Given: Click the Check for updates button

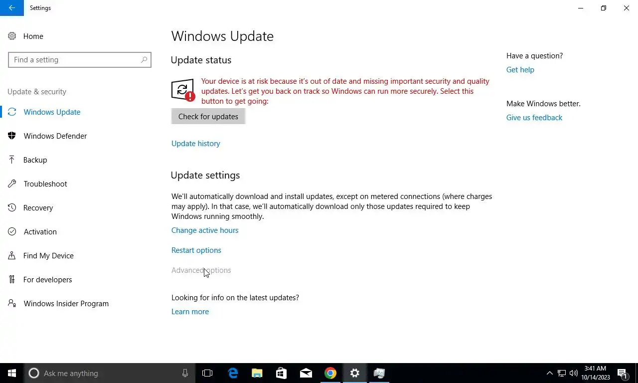Looking at the screenshot, I should (208, 117).
